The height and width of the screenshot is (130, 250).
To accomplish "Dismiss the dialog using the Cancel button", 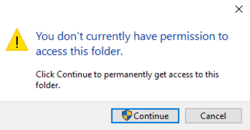I will click(x=213, y=116).
